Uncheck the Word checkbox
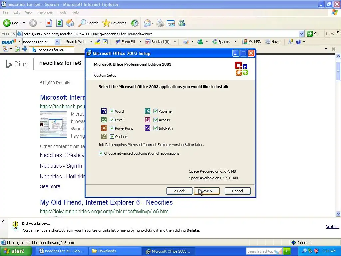341x256 pixels. click(112, 111)
